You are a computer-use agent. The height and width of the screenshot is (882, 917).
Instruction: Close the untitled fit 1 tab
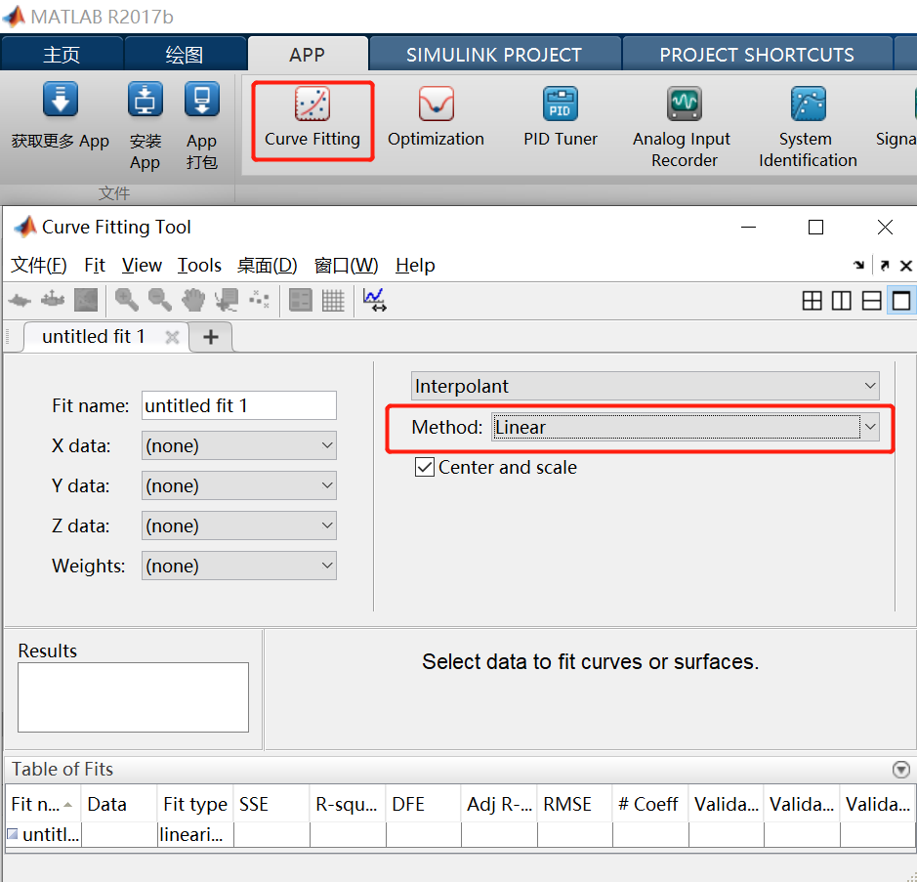[172, 337]
